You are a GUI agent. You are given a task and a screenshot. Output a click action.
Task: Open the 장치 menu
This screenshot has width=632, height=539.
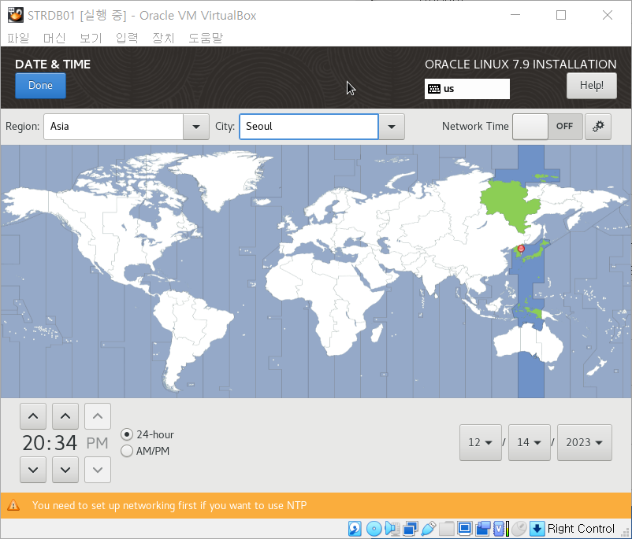click(163, 38)
